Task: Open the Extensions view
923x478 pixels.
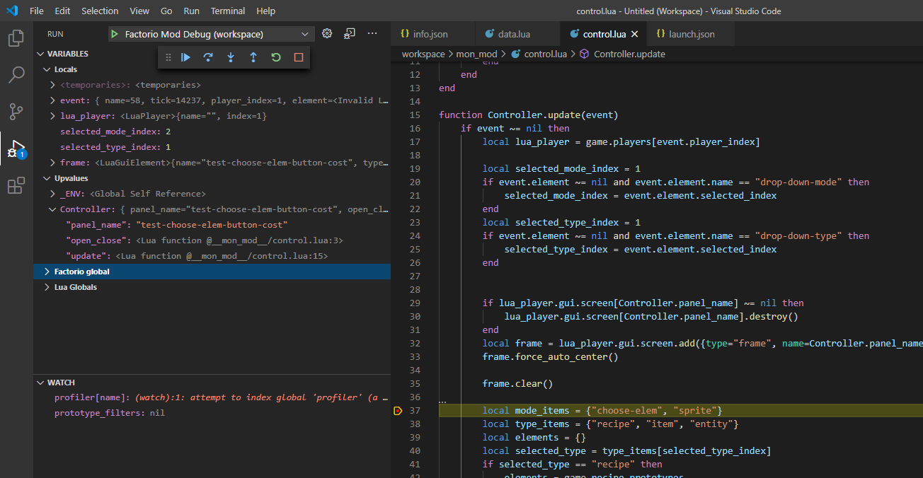Action: [16, 186]
